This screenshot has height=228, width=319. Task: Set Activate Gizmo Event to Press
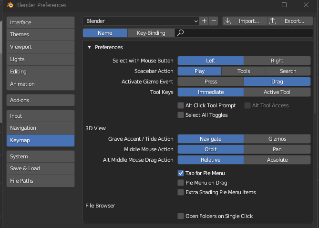click(x=211, y=82)
